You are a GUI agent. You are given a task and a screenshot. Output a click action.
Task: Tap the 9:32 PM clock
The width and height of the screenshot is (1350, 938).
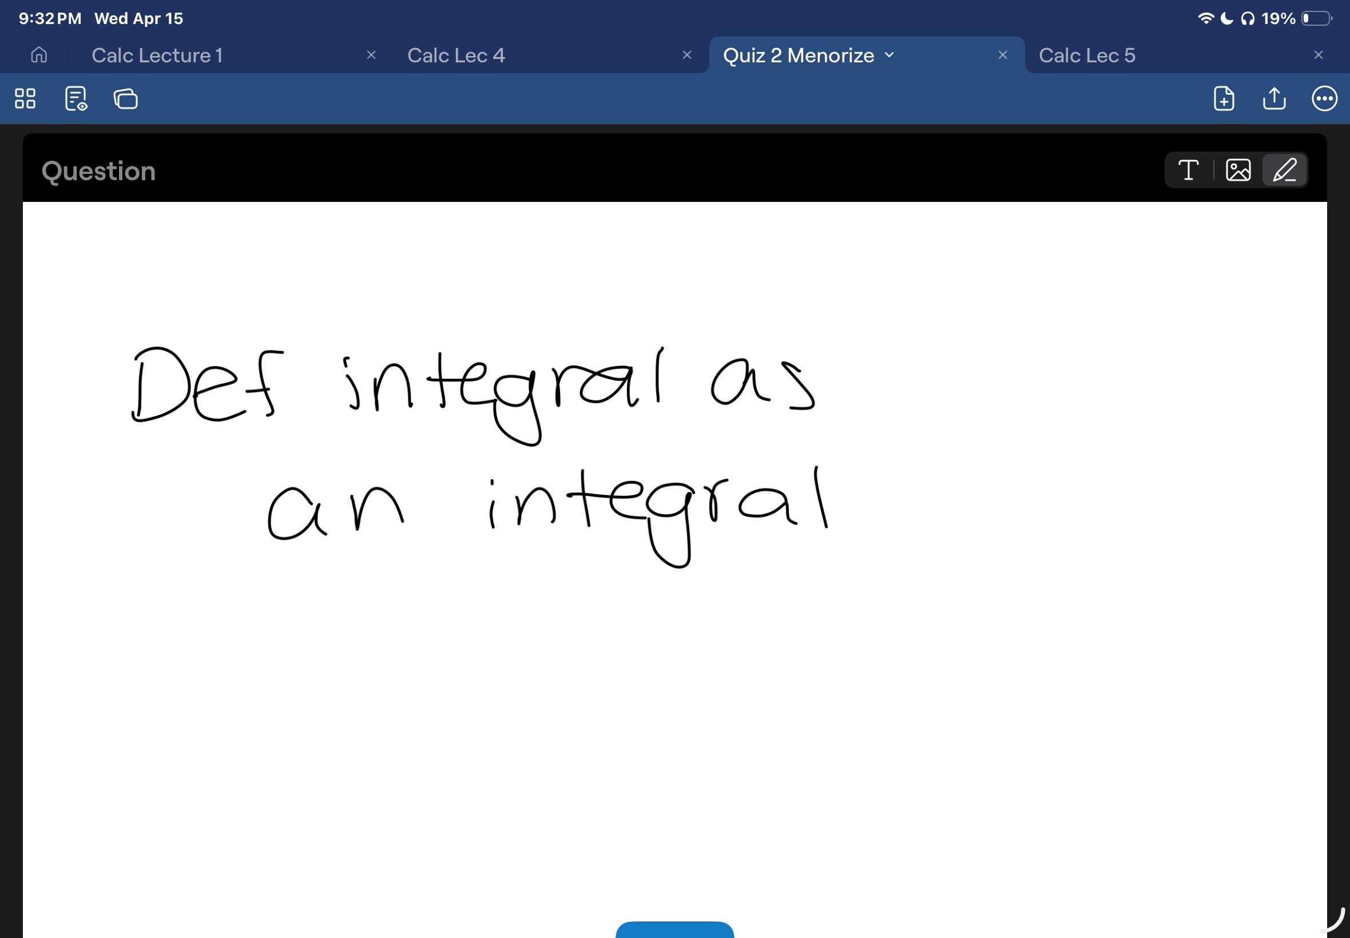(50, 18)
